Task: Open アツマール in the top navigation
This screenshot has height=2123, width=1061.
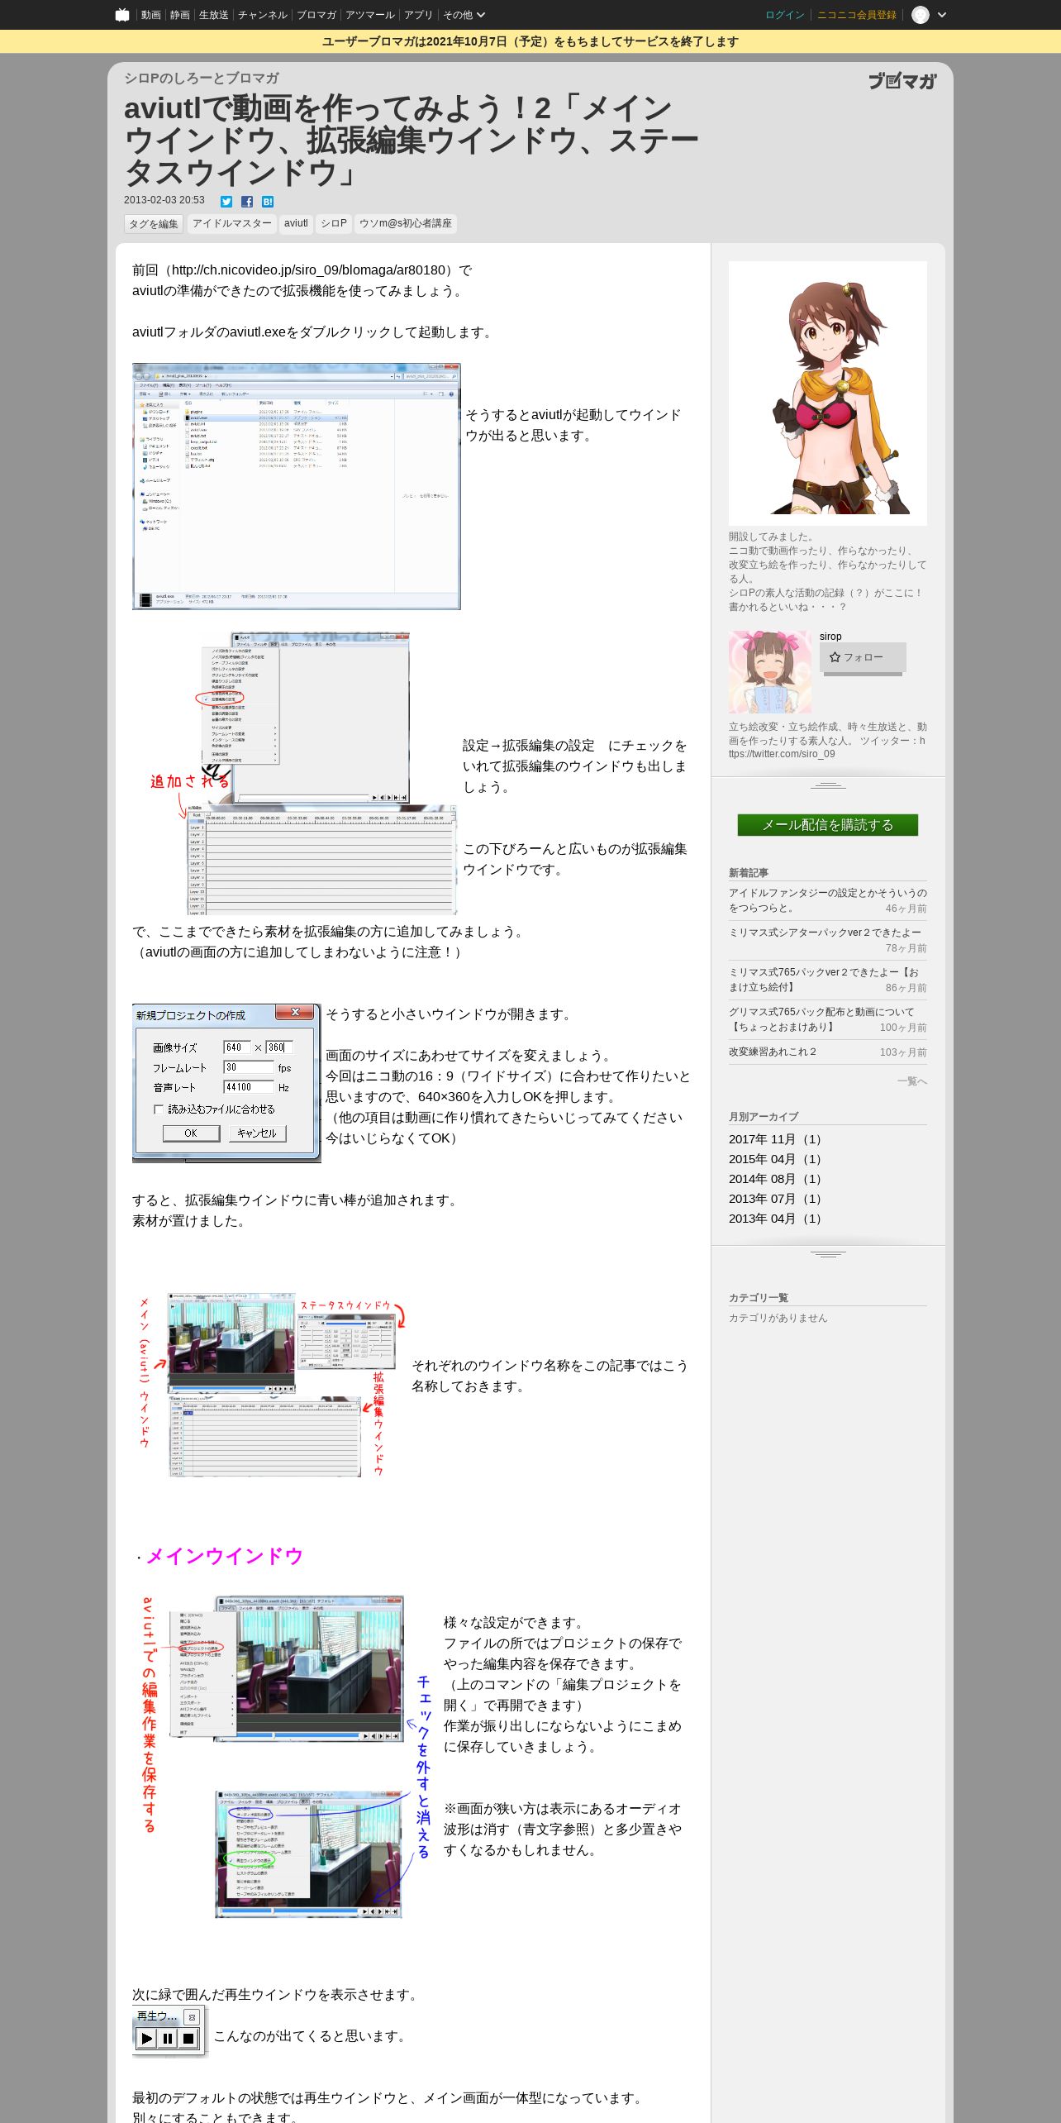Action: point(369,15)
